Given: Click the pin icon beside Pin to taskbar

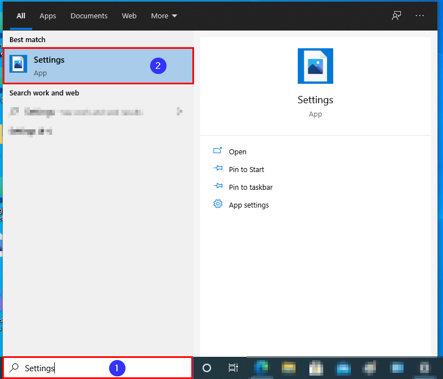Looking at the screenshot, I should pyautogui.click(x=218, y=186).
